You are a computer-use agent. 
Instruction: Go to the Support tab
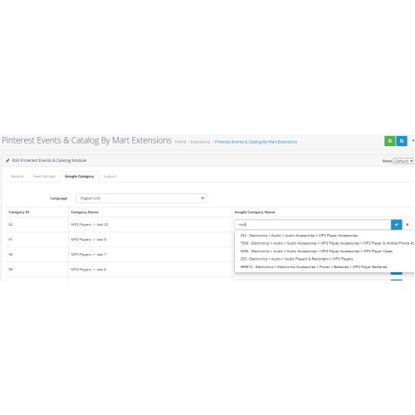(110, 176)
